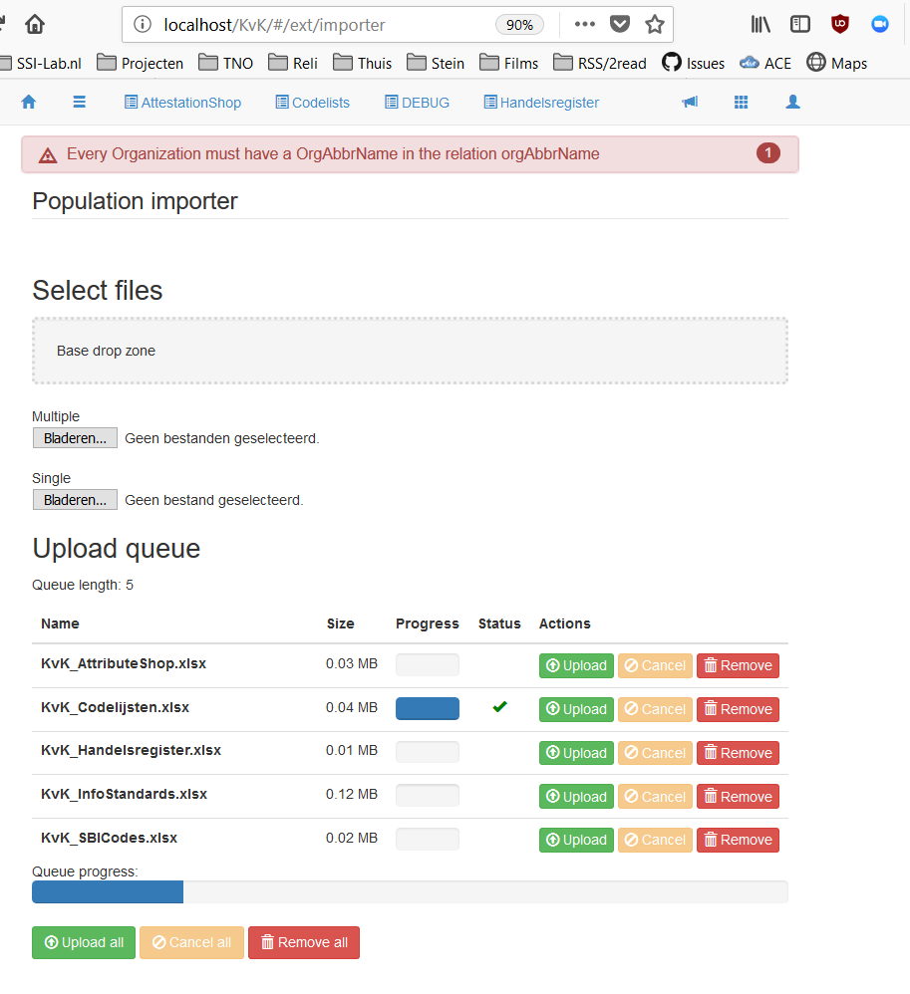Screen dimensions: 910x994
Task: Click green checkmark status for KvK_Codelijsten.xlsx
Action: (x=500, y=706)
